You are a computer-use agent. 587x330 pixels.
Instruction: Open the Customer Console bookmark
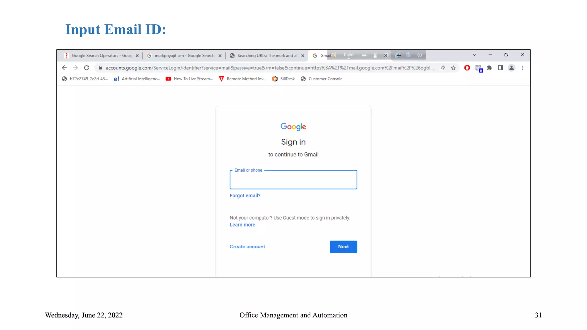point(321,79)
